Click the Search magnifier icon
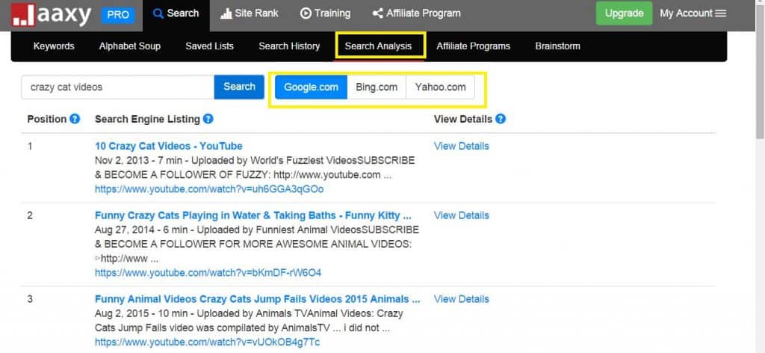 (158, 13)
